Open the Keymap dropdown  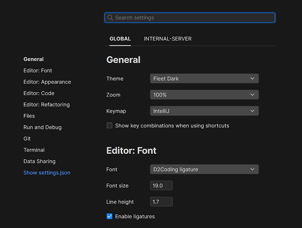coord(204,111)
